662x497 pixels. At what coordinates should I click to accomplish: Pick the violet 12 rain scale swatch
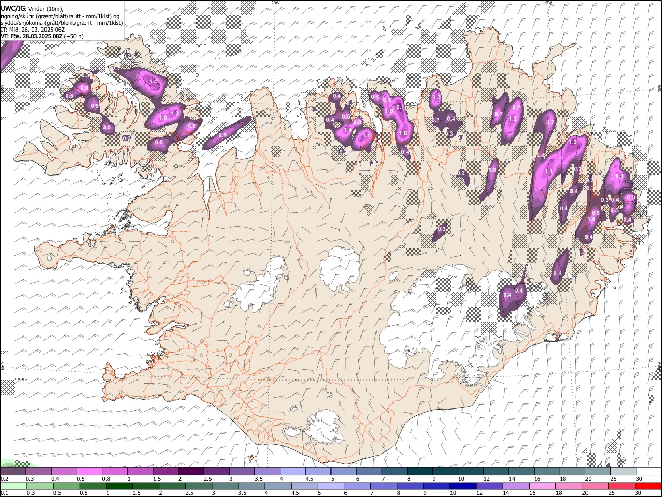[x=489, y=486]
